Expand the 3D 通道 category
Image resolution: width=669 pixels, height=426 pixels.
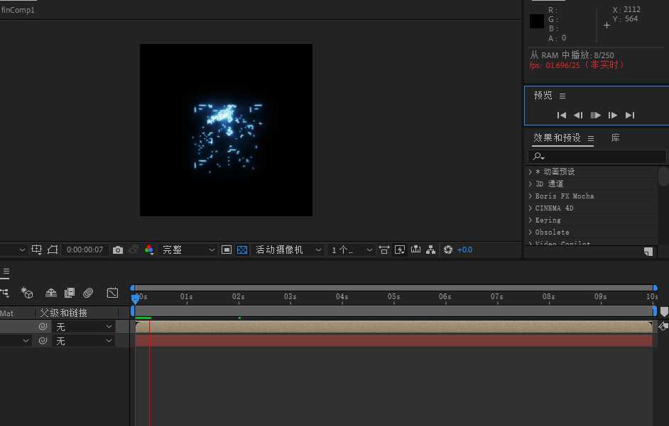(531, 184)
